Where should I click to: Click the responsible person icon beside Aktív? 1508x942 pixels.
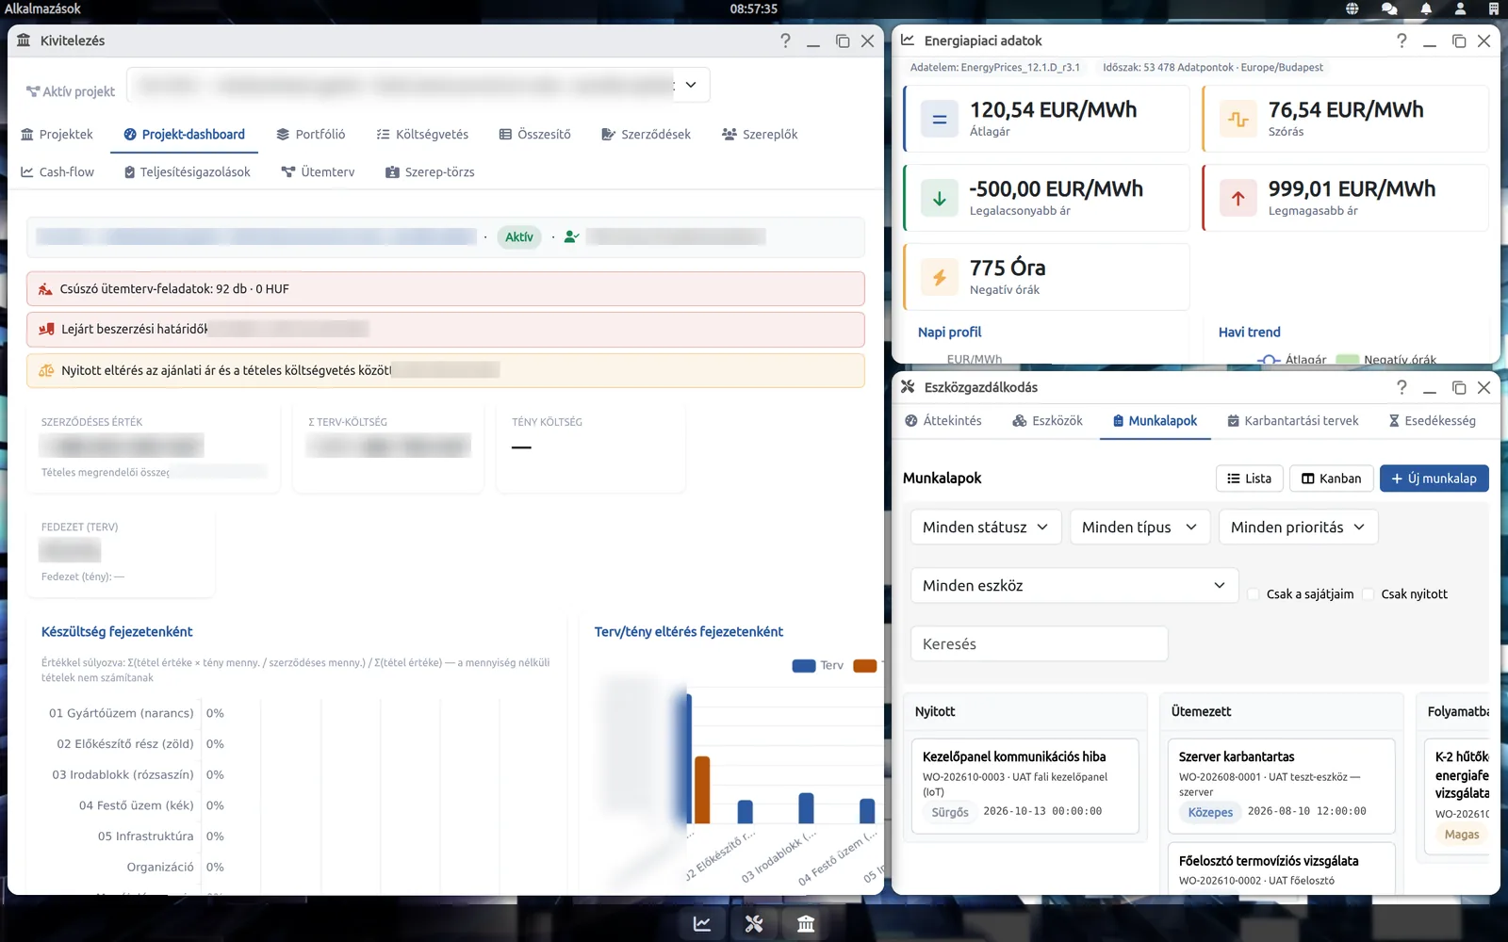[x=571, y=237]
